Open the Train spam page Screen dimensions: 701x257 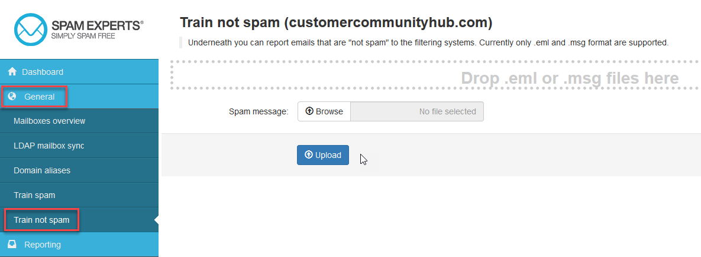[34, 195]
